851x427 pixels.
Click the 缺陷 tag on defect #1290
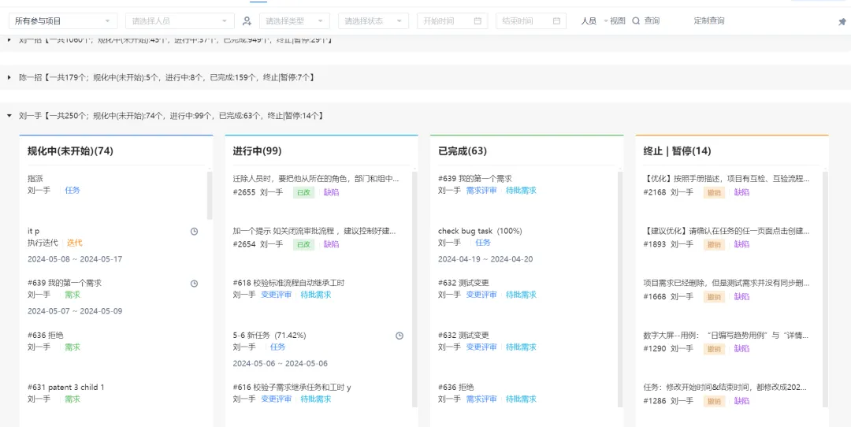(x=742, y=349)
